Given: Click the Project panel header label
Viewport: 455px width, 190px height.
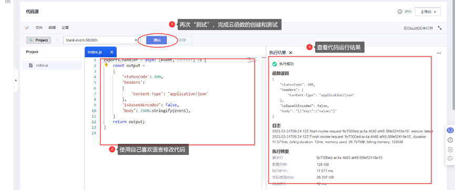Looking at the screenshot, I should click(32, 52).
